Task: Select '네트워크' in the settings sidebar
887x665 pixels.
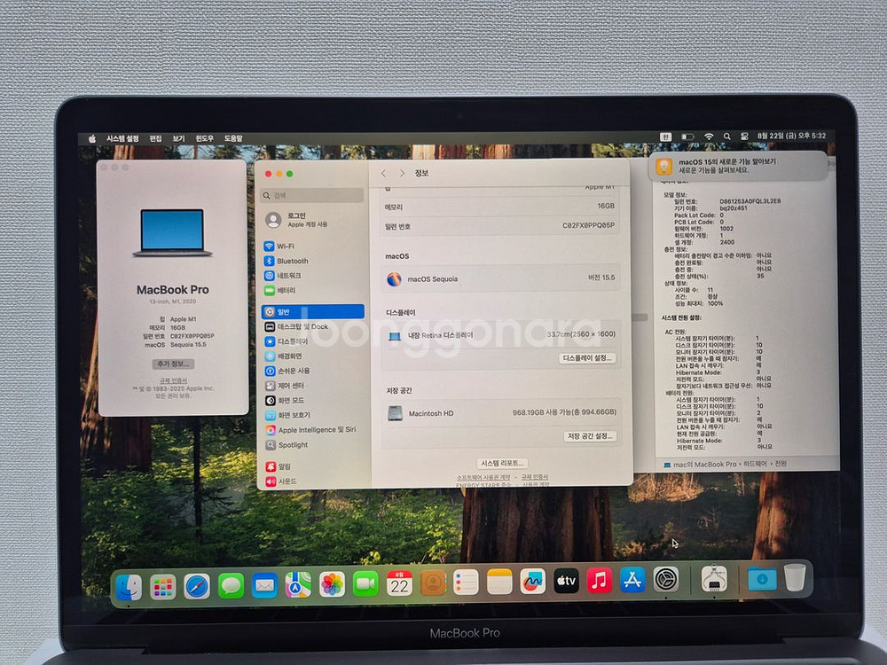Action: tap(312, 276)
